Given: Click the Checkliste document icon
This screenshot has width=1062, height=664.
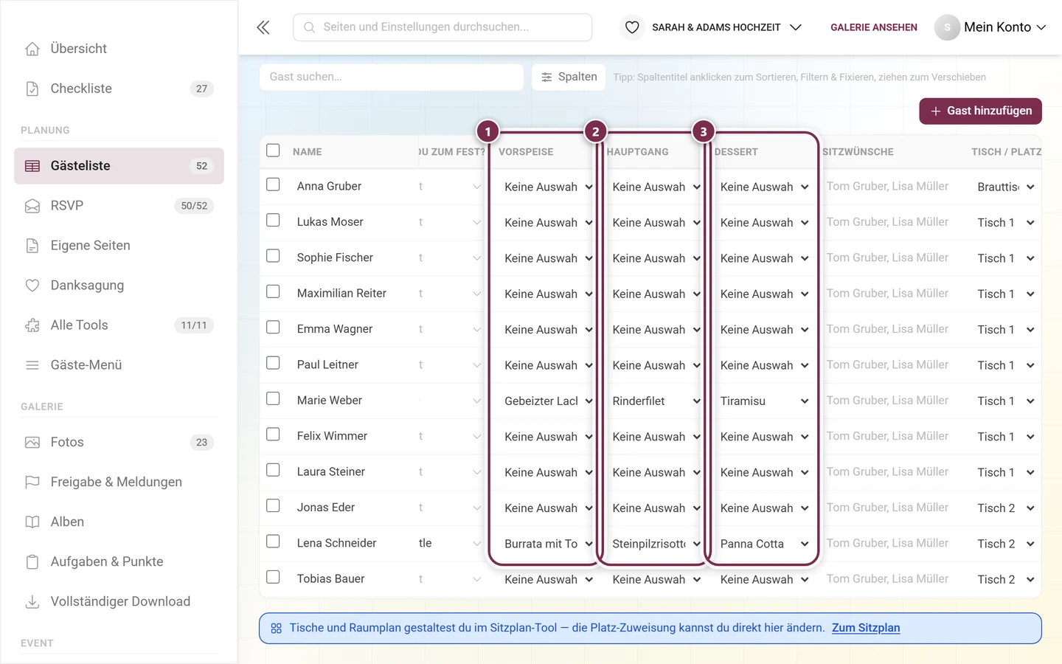Looking at the screenshot, I should 32,89.
